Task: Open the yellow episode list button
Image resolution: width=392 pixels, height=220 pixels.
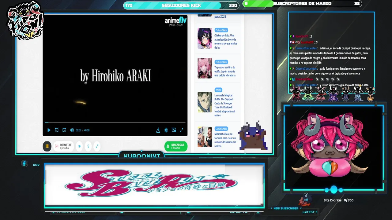Action: pyautogui.click(x=47, y=146)
